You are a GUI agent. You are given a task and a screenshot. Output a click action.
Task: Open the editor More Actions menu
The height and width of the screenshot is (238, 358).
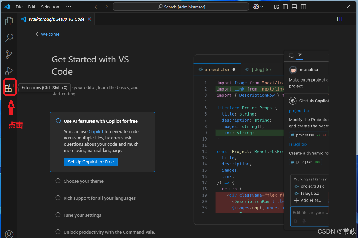click(x=349, y=19)
